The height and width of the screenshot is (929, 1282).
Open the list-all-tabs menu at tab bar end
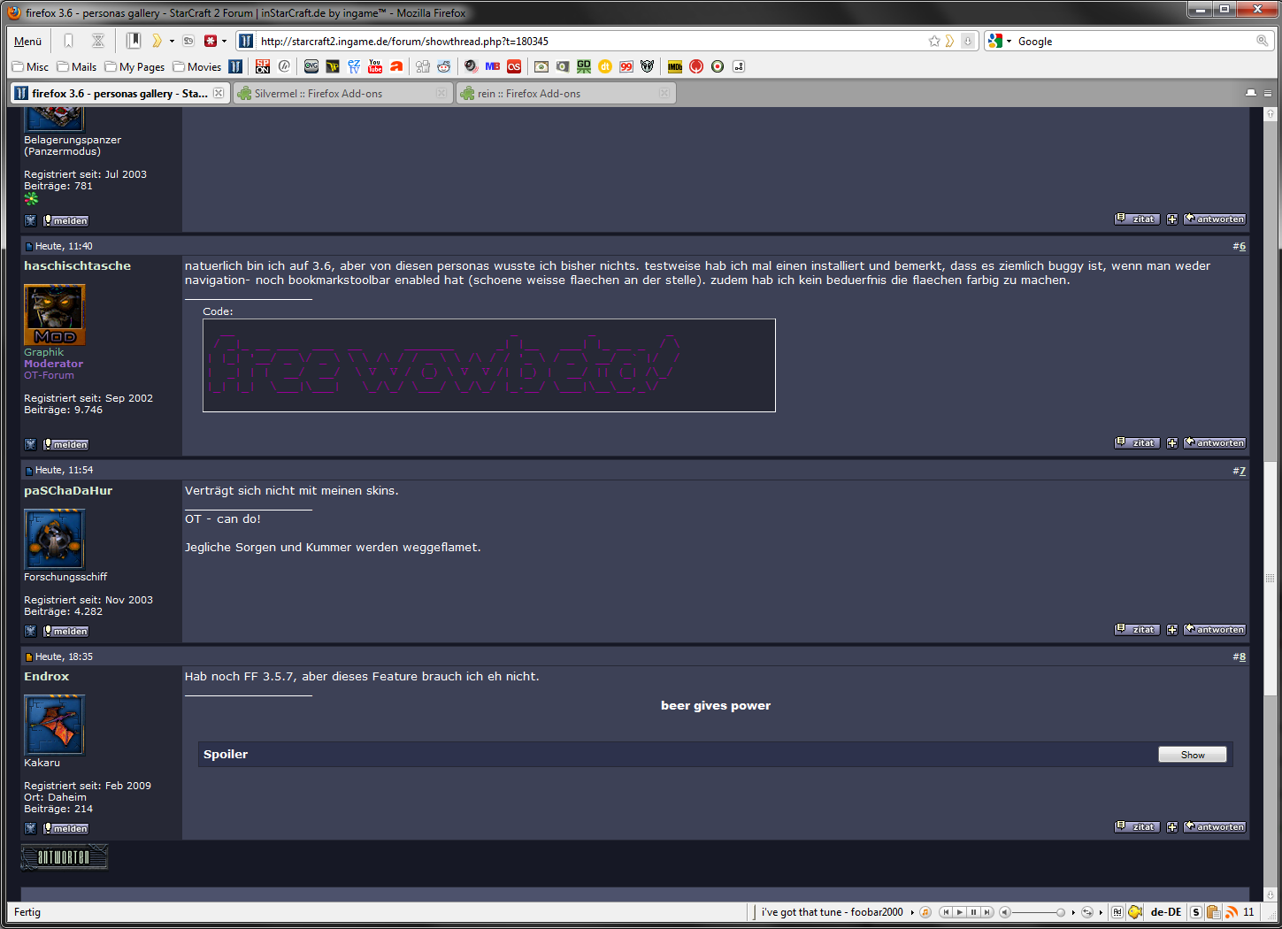pyautogui.click(x=1268, y=93)
